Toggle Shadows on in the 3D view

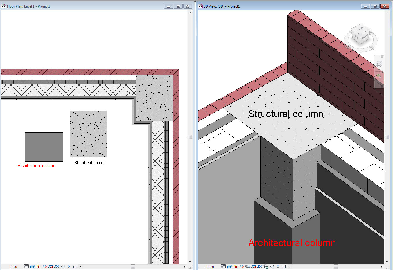tap(241, 266)
